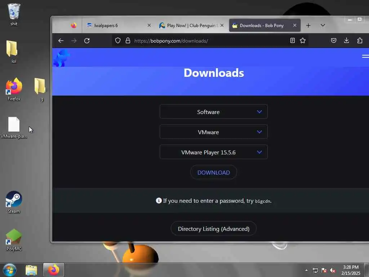Open the Windows Start menu
This screenshot has width=369, height=277.
[10, 270]
